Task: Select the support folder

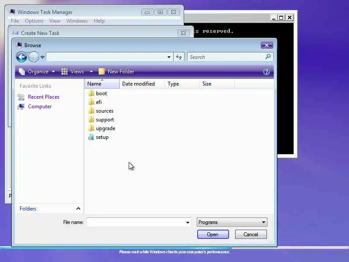Action: tap(101, 120)
